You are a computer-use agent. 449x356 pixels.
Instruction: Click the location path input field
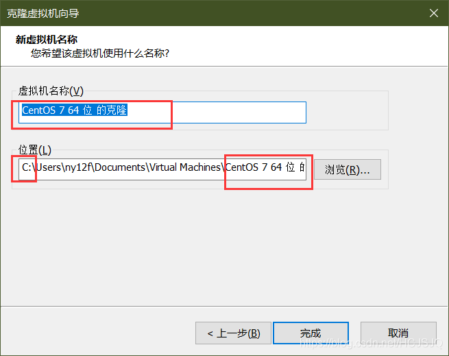pos(162,169)
